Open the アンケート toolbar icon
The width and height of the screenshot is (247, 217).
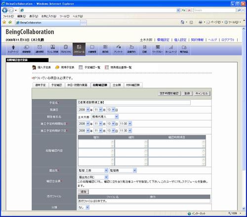click(118, 49)
